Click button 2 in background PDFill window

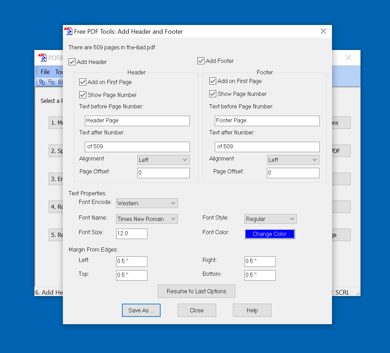point(56,151)
